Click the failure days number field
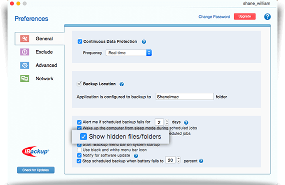The height and width of the screenshot is (185, 285). [159, 122]
